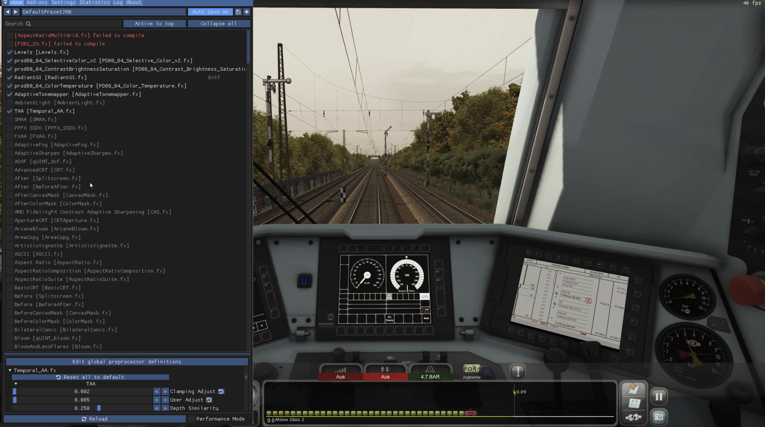765x427 pixels.
Task: Decrease Clamping Adjust with left arrow
Action: pos(157,392)
